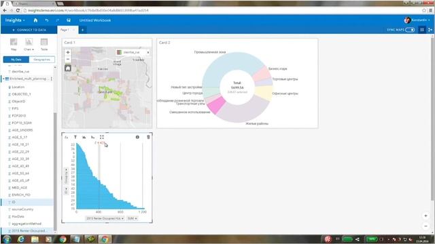Screen dimensions: 435x244
Task: Select the ID field in data list
Action: coord(27,202)
